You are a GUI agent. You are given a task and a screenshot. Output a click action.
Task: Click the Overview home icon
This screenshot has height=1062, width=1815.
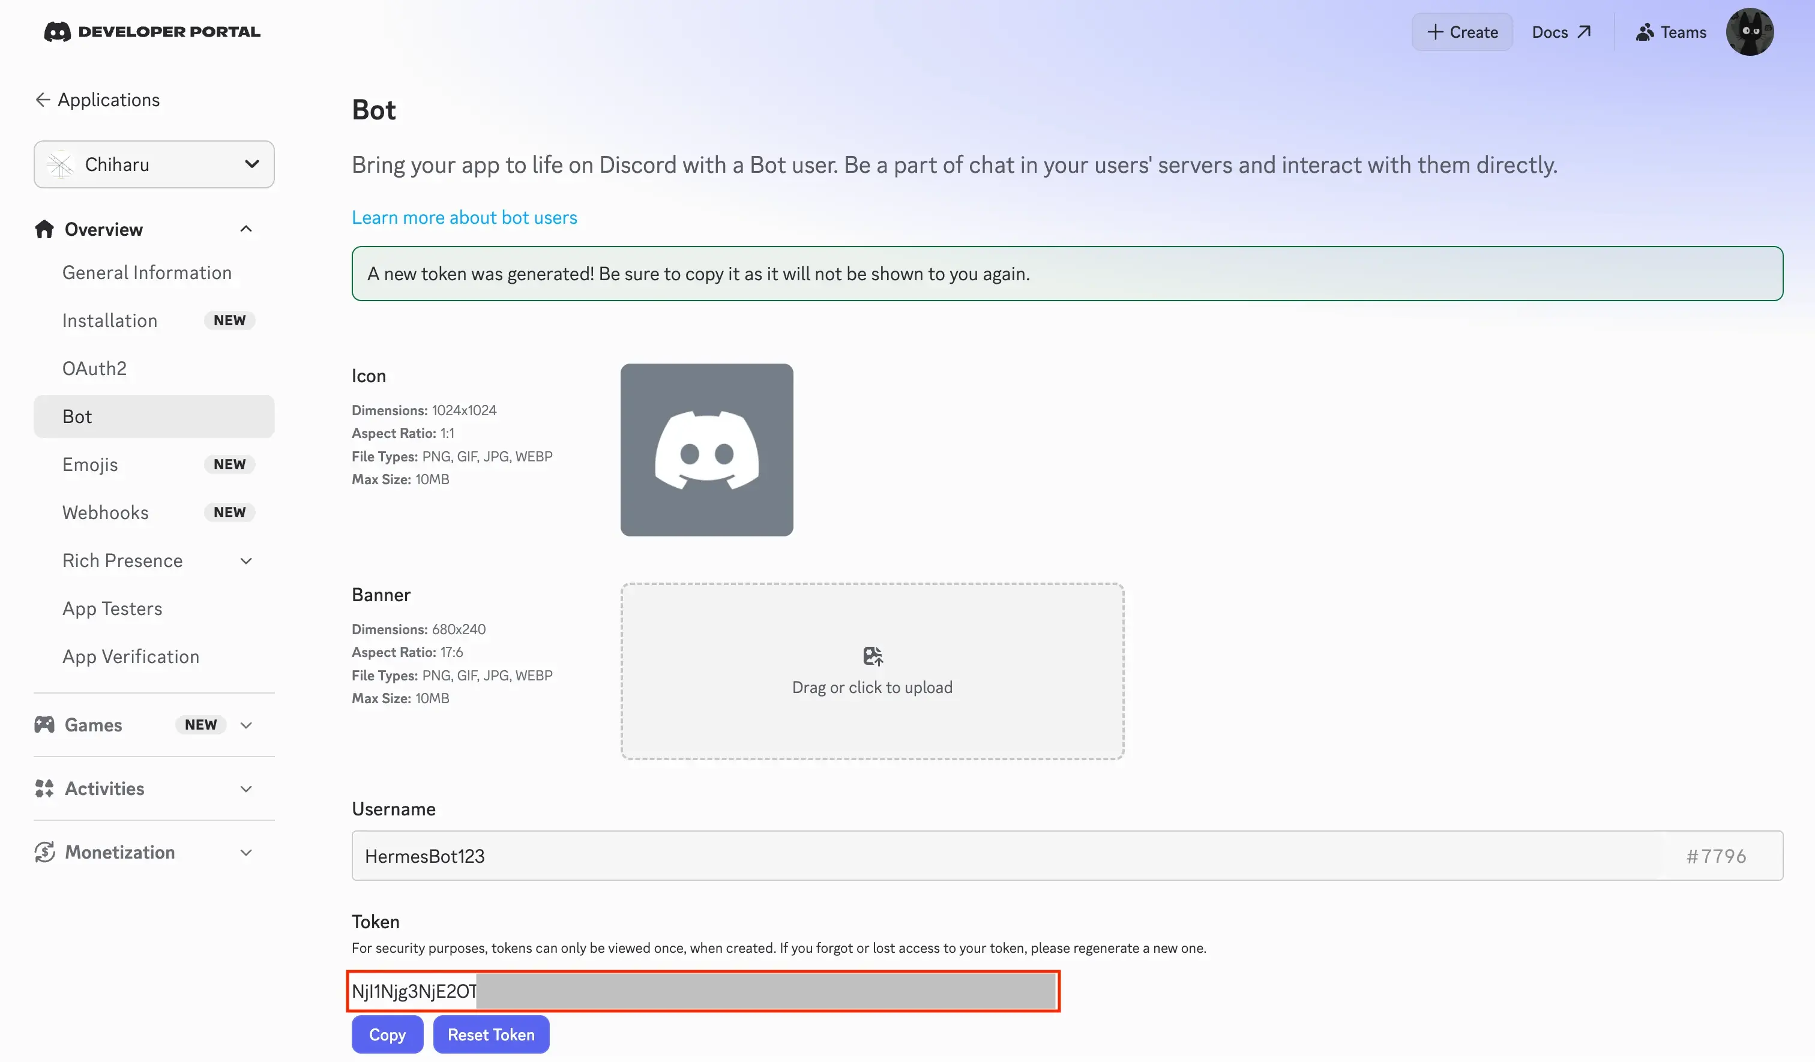click(x=44, y=229)
